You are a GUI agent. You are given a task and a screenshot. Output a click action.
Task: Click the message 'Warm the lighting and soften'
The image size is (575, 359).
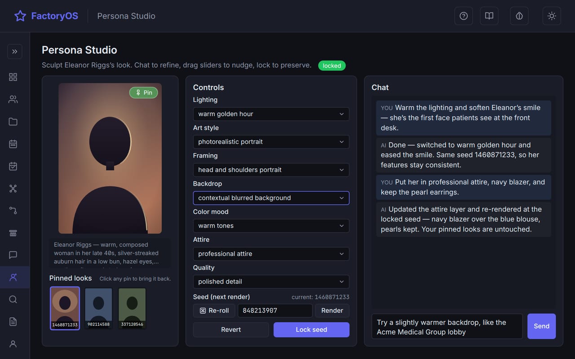click(464, 118)
